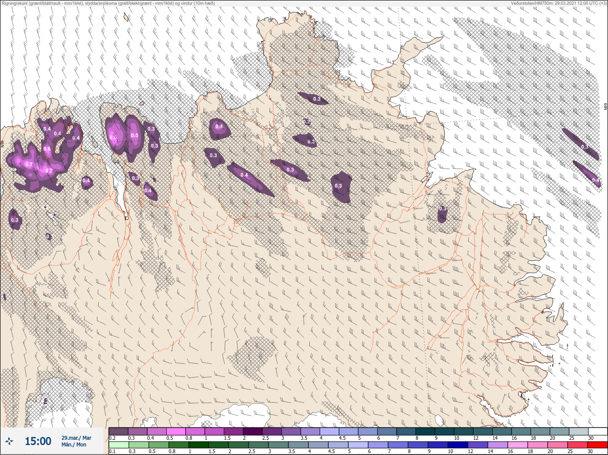The image size is (608, 455).
Task: Select upper legend dark purple swatch between 2 and 2.5
Action: click(x=253, y=431)
